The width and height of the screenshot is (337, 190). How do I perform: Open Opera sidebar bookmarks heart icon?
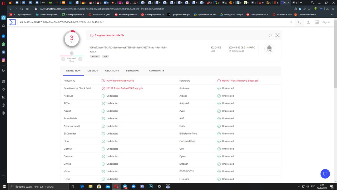[3, 89]
